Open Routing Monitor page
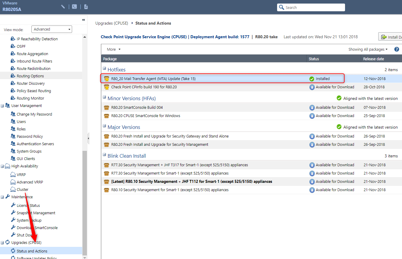The image size is (402, 259). tap(30, 98)
